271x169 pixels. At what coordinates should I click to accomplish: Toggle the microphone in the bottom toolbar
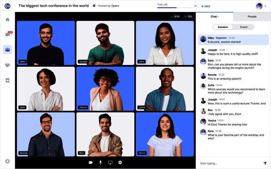pos(100,163)
